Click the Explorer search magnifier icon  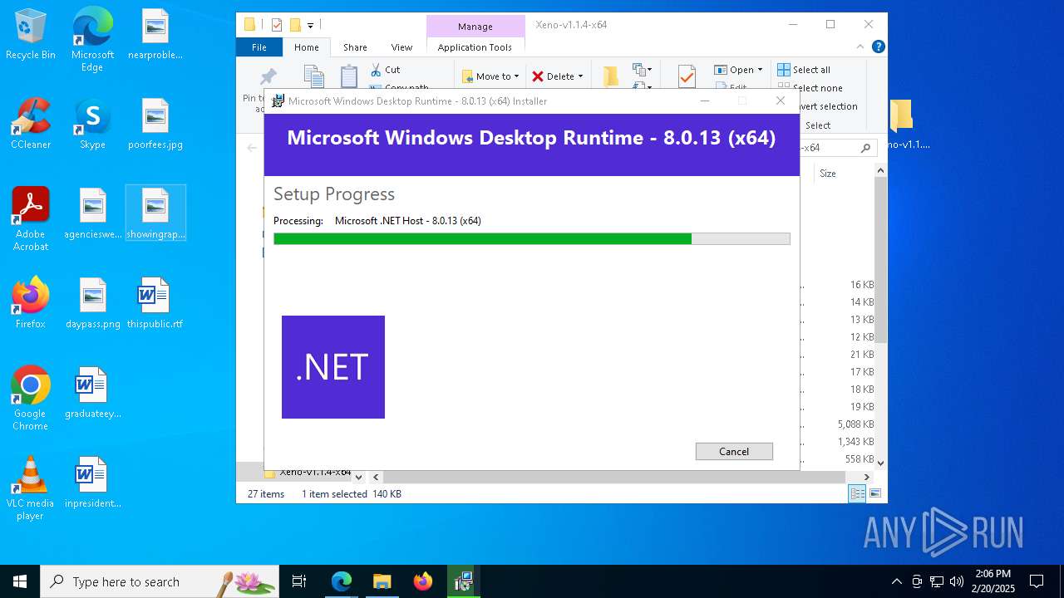point(865,148)
